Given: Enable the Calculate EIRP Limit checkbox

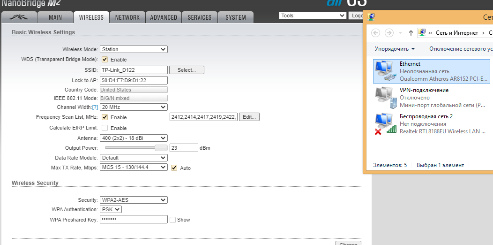Looking at the screenshot, I should click(105, 128).
